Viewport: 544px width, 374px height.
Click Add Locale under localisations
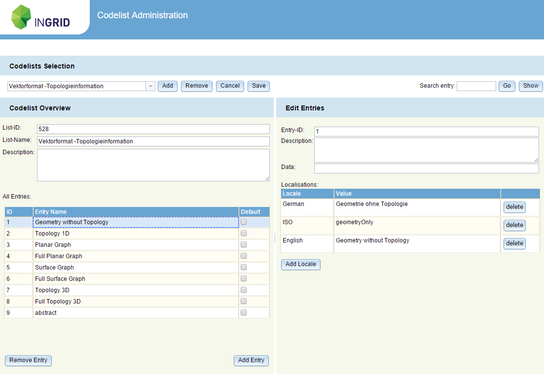(300, 264)
